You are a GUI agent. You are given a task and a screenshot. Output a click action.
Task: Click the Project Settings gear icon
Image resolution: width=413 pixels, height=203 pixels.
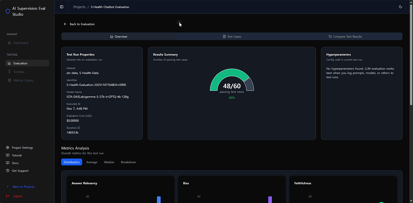(x=8, y=148)
